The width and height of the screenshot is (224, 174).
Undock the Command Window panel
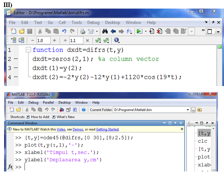(x=175, y=123)
